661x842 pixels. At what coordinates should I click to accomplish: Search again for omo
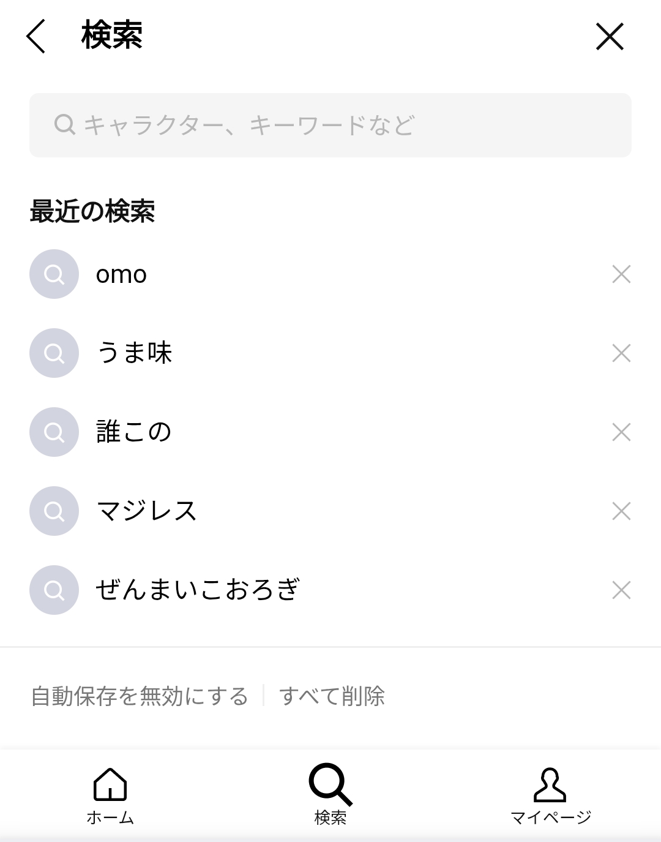[122, 275]
